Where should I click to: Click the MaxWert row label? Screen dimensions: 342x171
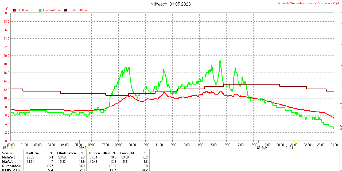coord(9,162)
